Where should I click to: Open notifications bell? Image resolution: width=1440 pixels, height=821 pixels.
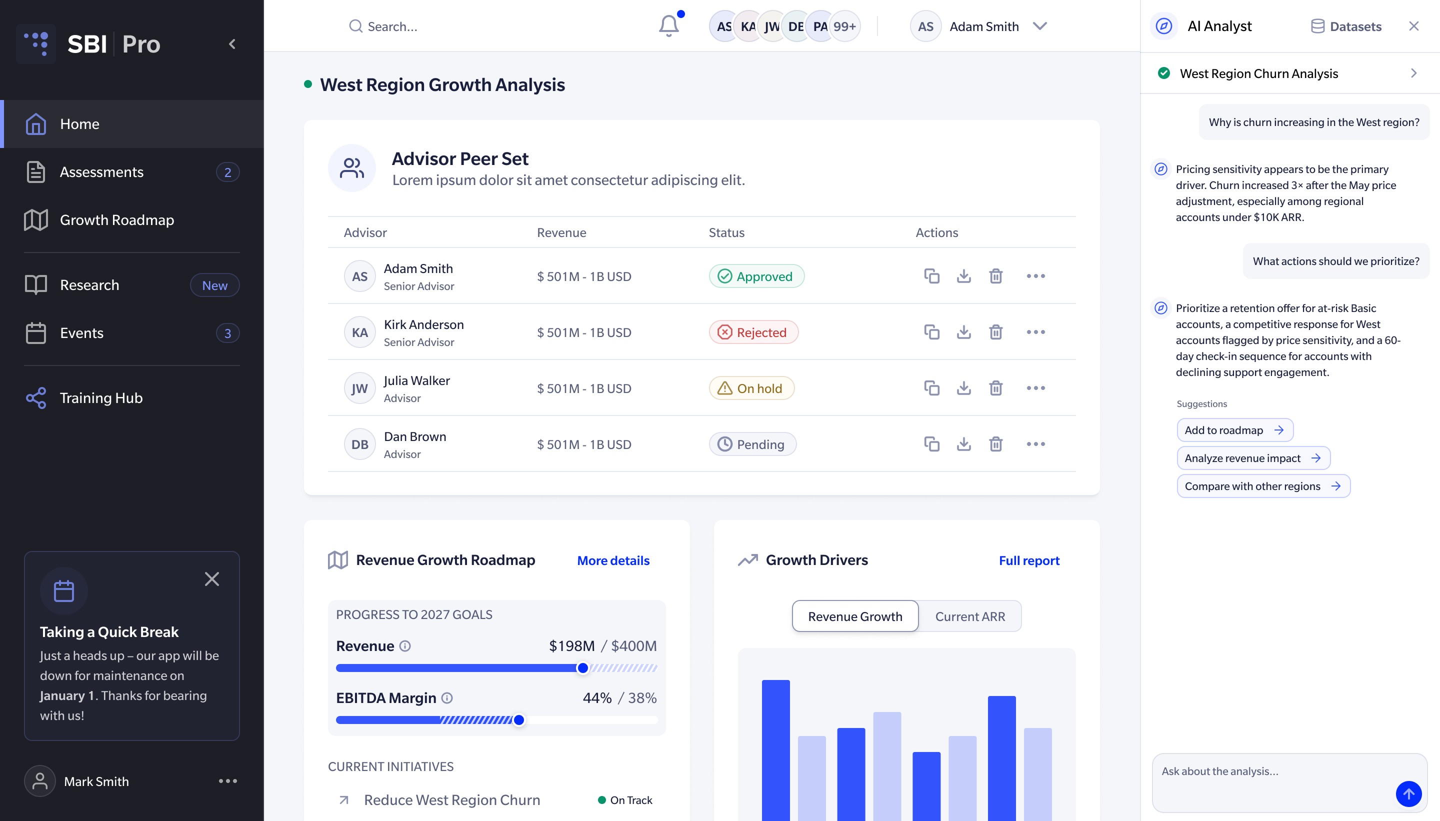coord(669,26)
